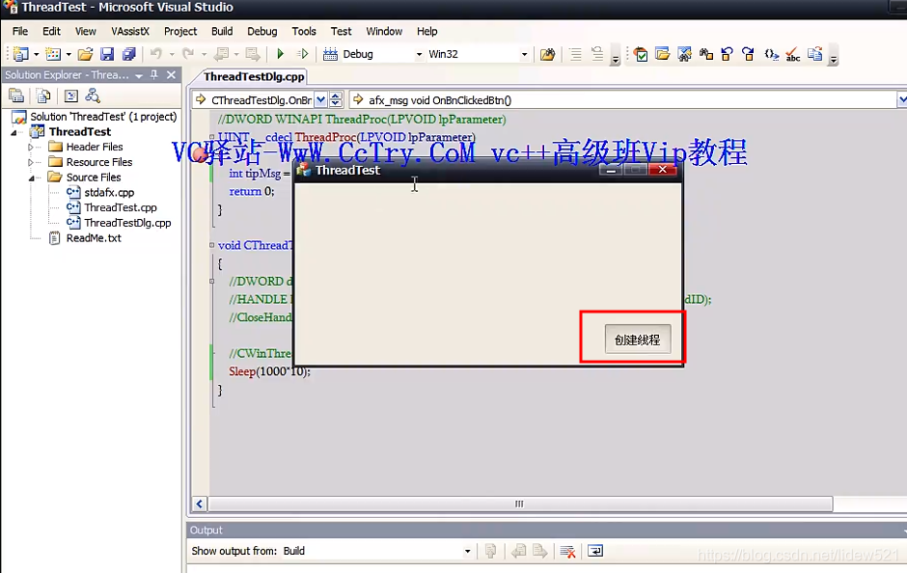Click the Redo arrow icon
Viewport: 907px width, 573px height.
(188, 54)
